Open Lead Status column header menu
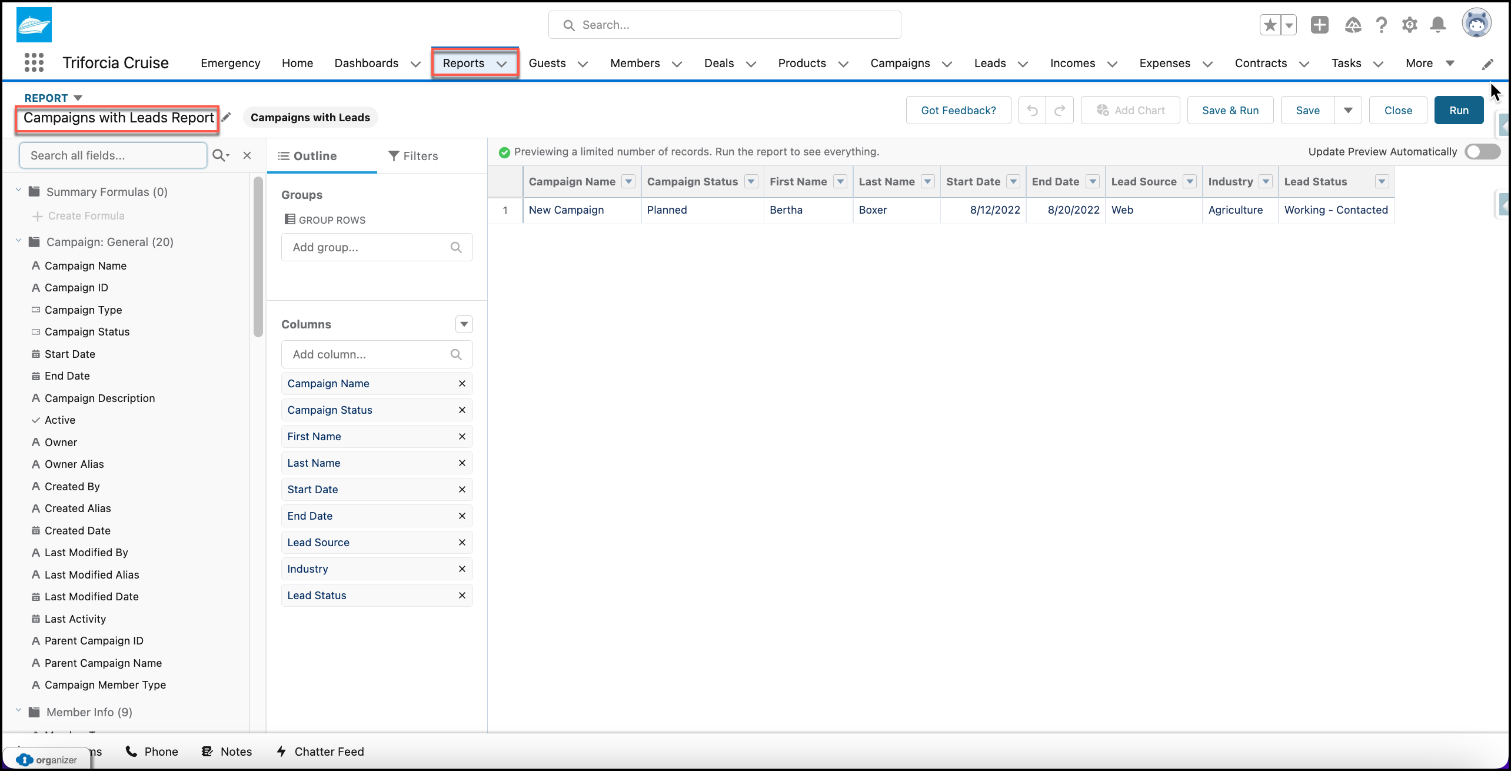This screenshot has height=771, width=1511. pos(1382,181)
